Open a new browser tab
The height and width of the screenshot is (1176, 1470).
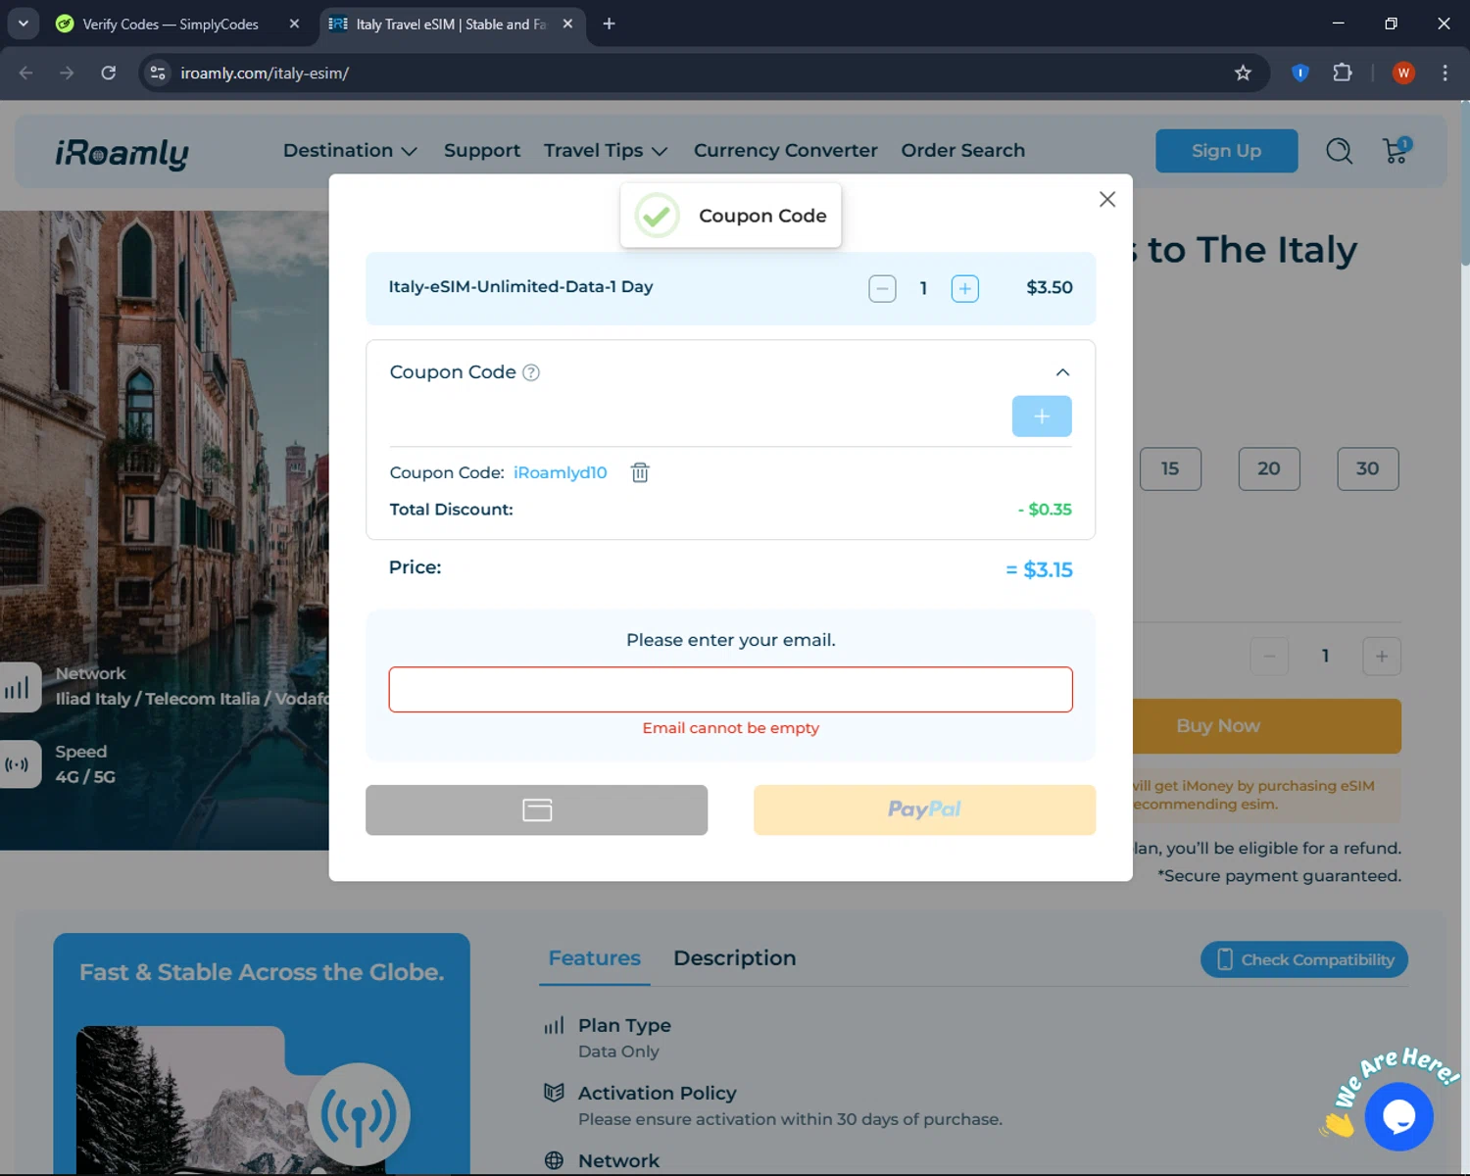609,24
